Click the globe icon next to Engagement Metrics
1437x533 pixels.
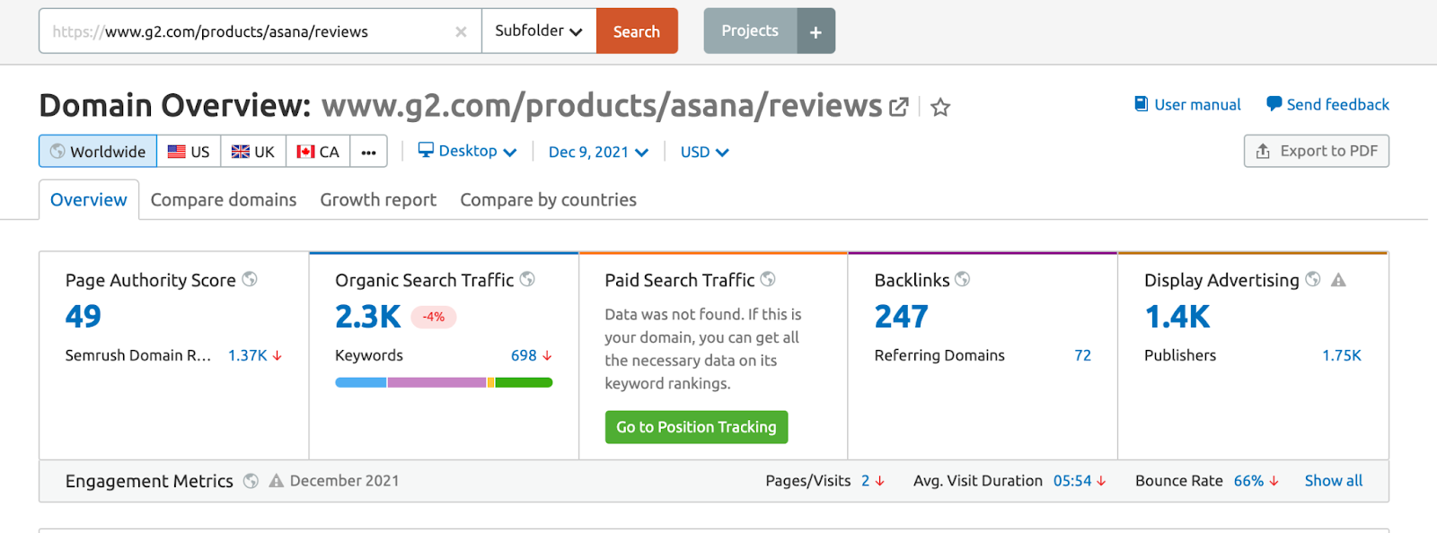[251, 481]
